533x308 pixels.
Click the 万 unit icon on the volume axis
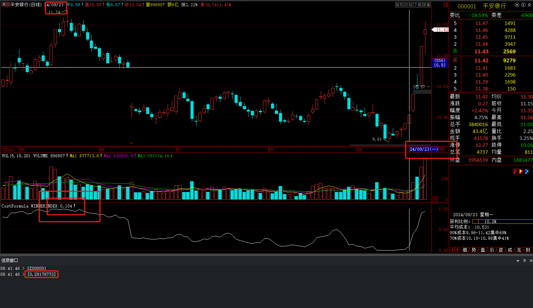tap(435, 200)
